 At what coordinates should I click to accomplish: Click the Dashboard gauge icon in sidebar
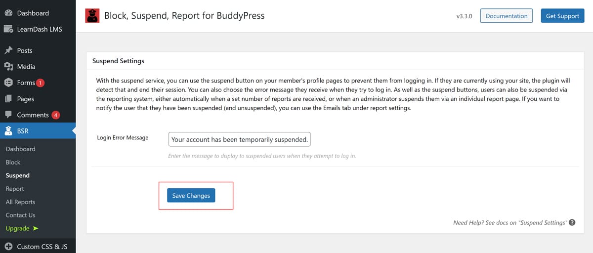[8, 13]
